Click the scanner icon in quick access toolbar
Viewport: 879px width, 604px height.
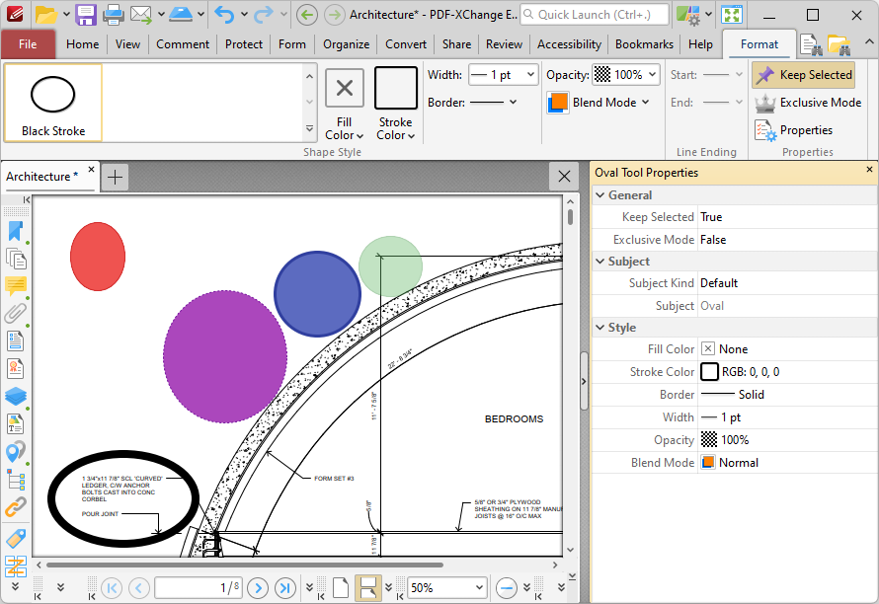click(x=181, y=15)
